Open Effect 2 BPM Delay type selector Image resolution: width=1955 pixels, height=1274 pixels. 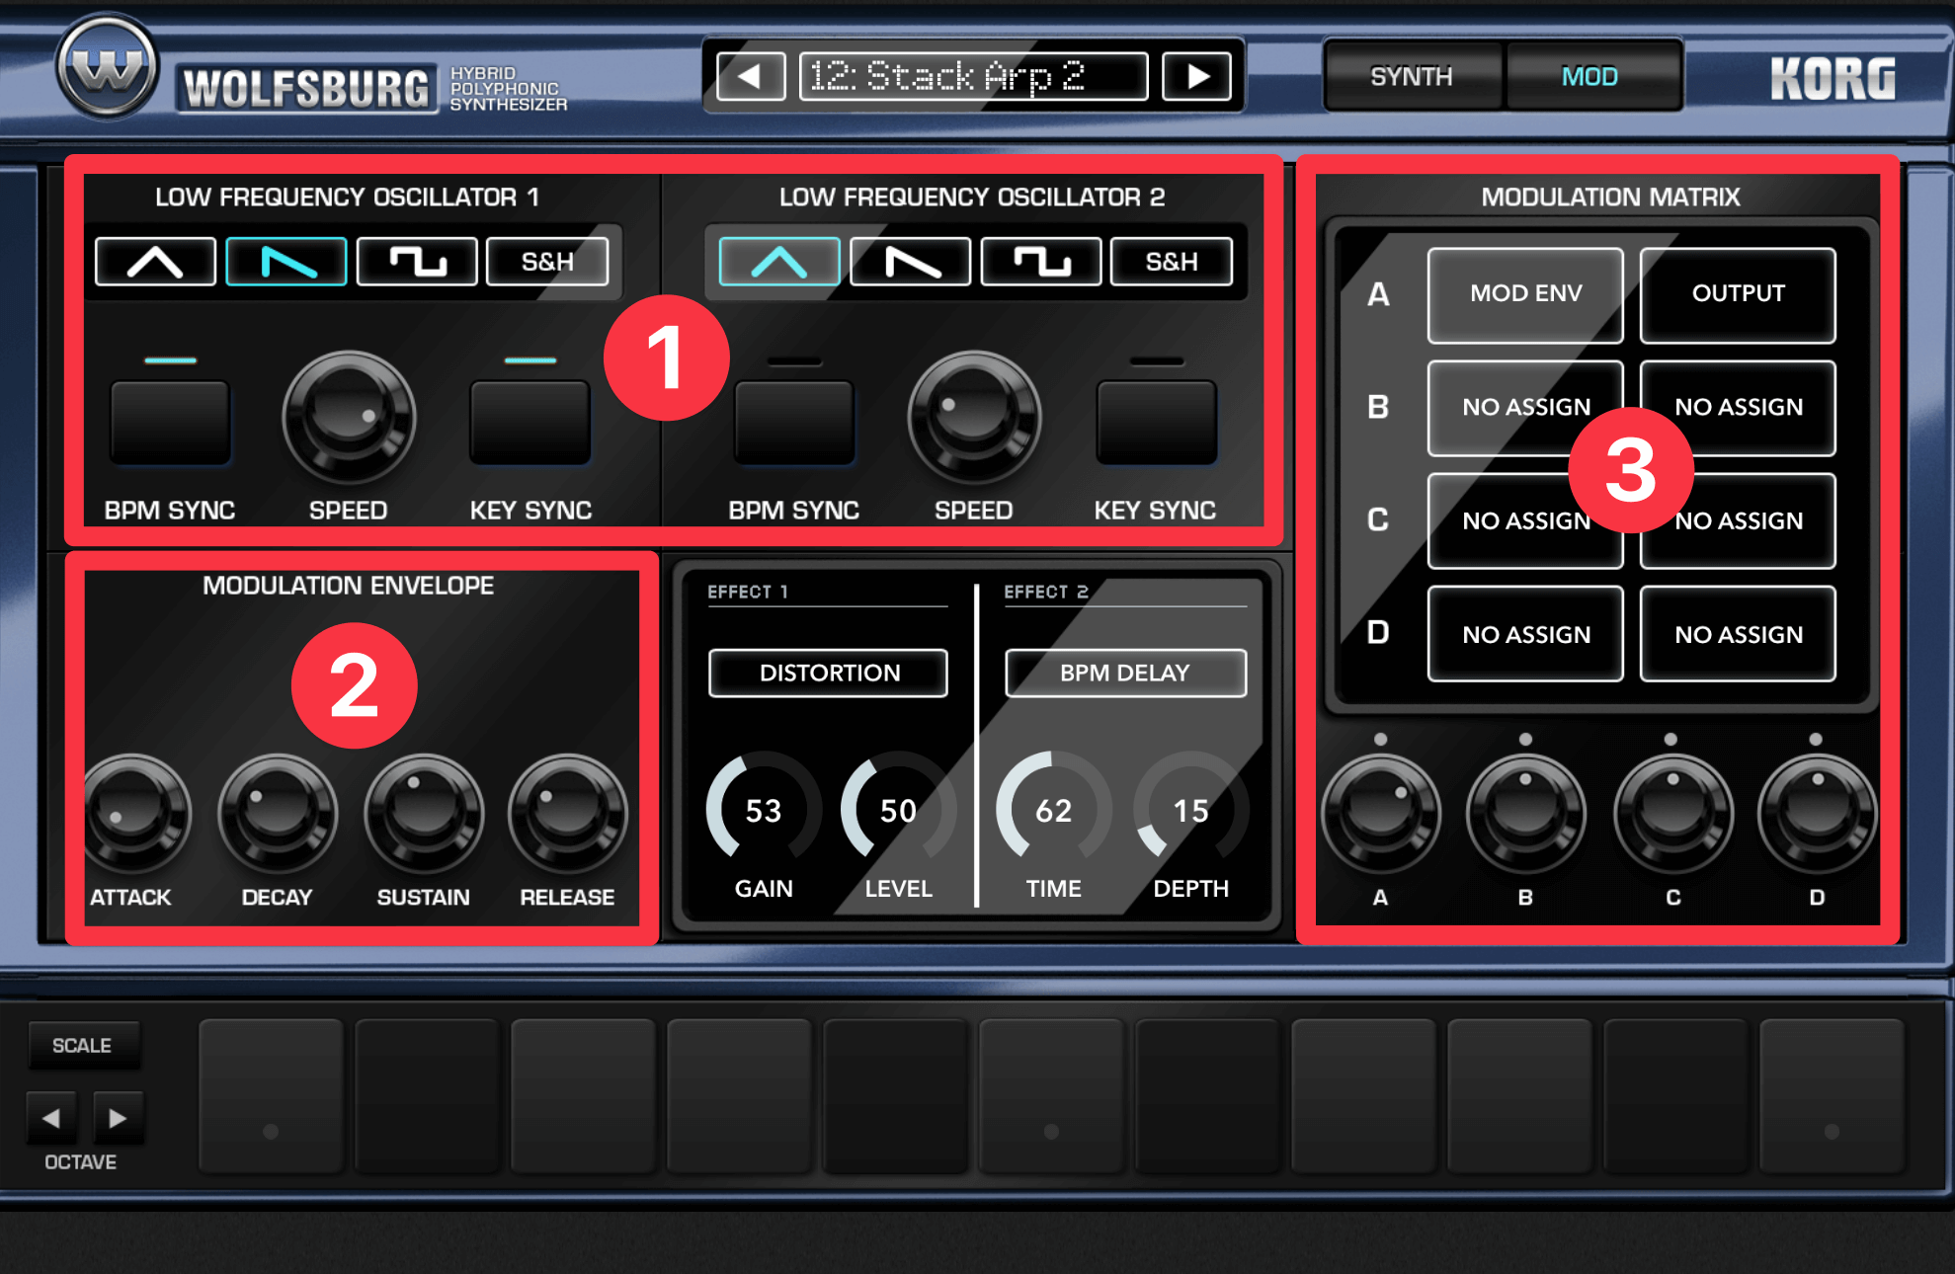coord(1125,673)
